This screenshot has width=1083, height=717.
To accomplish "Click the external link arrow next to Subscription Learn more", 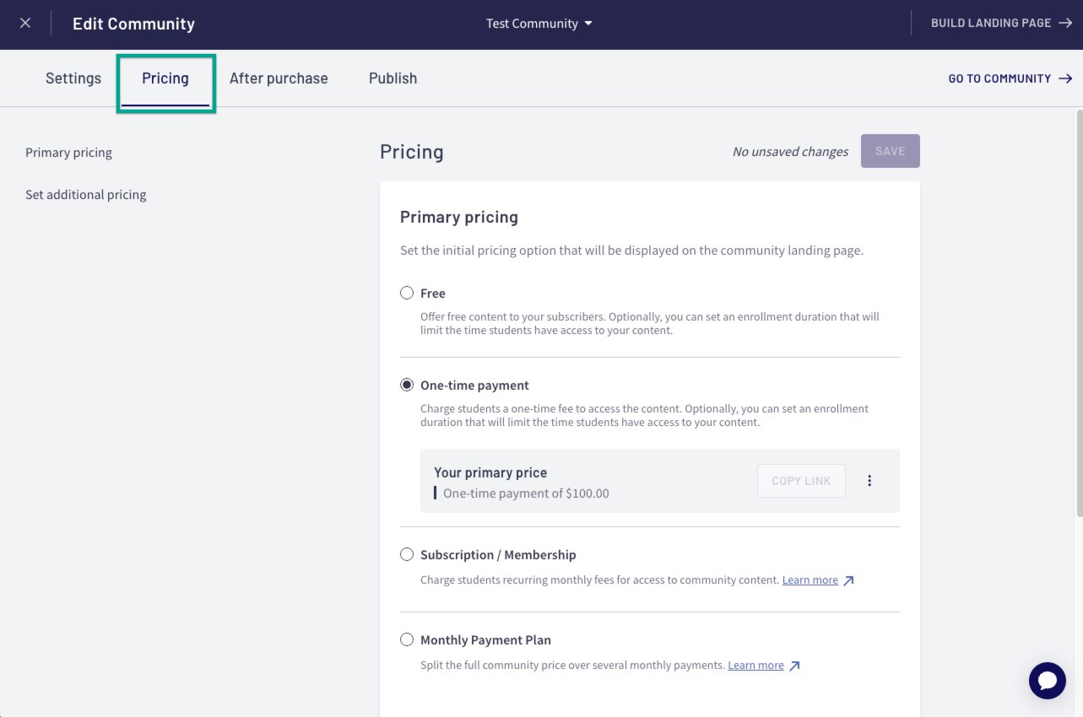I will click(x=849, y=580).
